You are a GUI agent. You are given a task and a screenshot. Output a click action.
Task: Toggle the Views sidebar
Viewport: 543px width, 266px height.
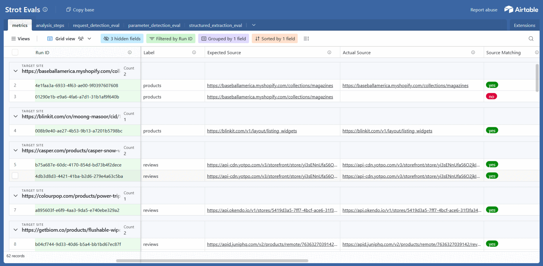[x=20, y=39]
